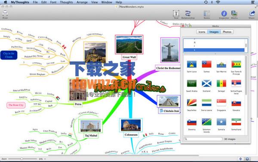The height and width of the screenshot is (162, 258).
Task: Select the Christ the Redeemer node label
Action: (x=168, y=68)
